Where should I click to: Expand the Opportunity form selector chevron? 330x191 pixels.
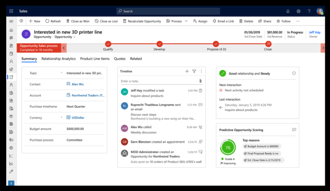point(74,37)
